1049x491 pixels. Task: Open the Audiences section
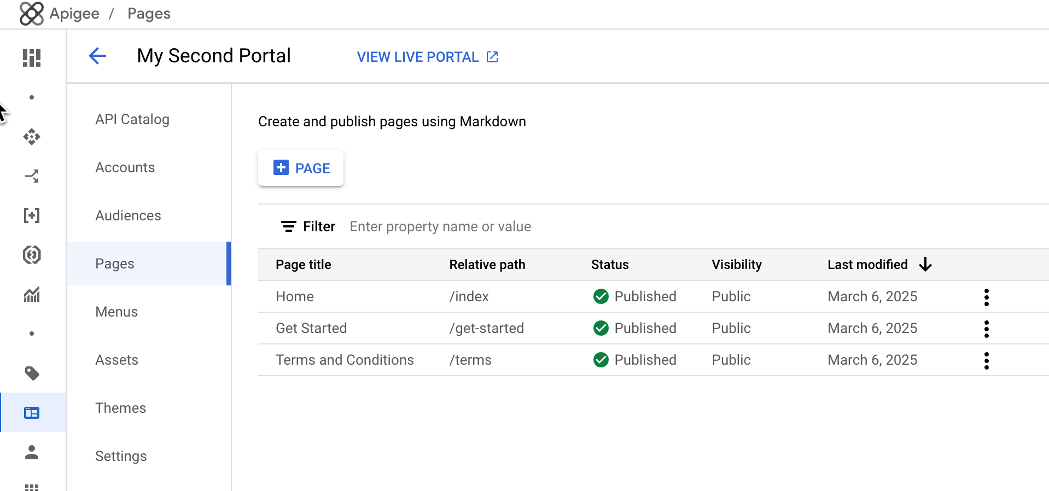pos(128,215)
